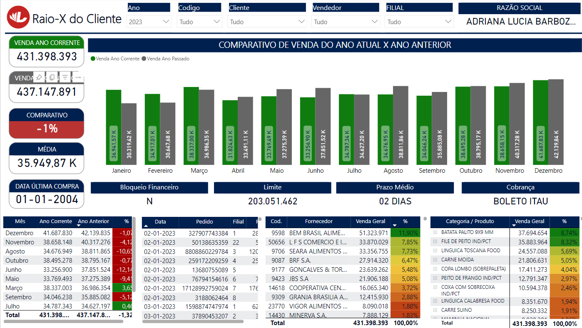Screen dimensions: 582x328
Task: Sort monthly table by Mês header
Action: 20,221
